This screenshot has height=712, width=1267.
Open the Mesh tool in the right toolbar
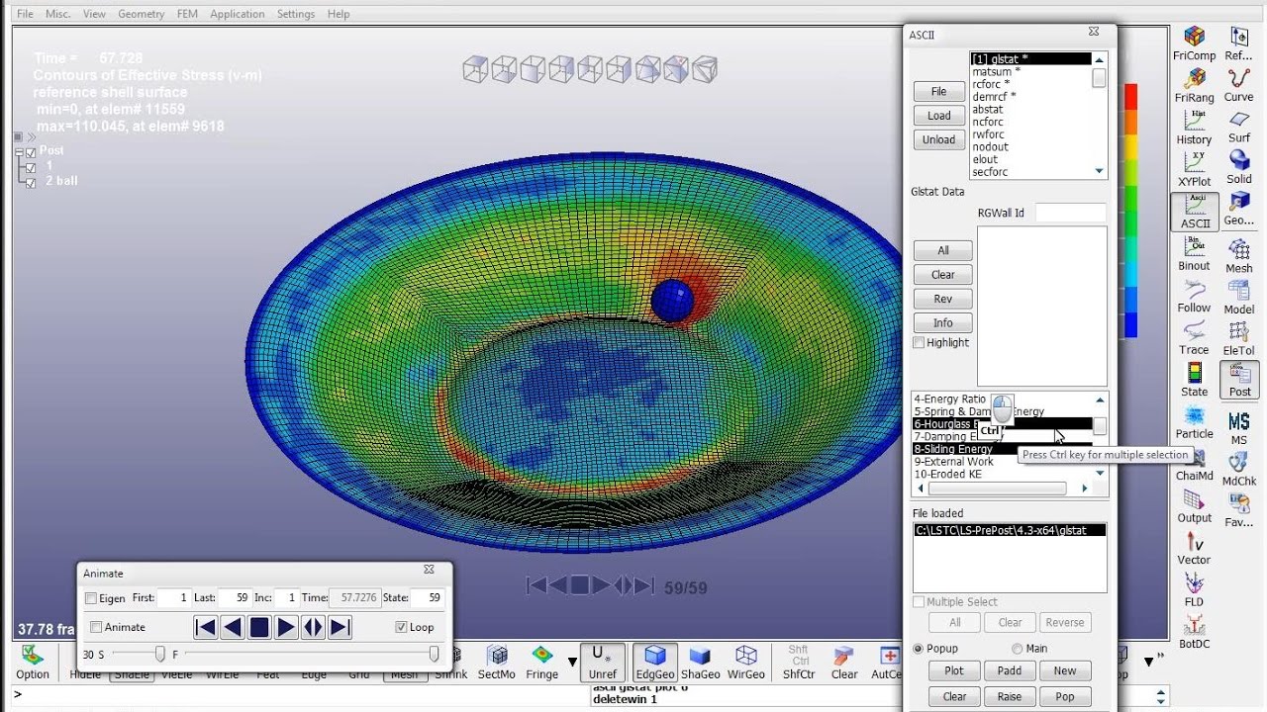click(1239, 255)
